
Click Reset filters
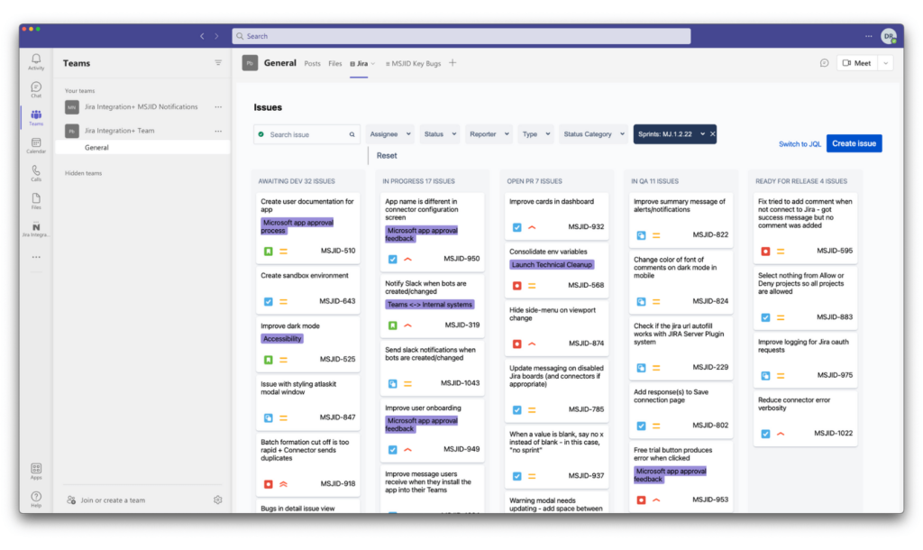pyautogui.click(x=387, y=155)
